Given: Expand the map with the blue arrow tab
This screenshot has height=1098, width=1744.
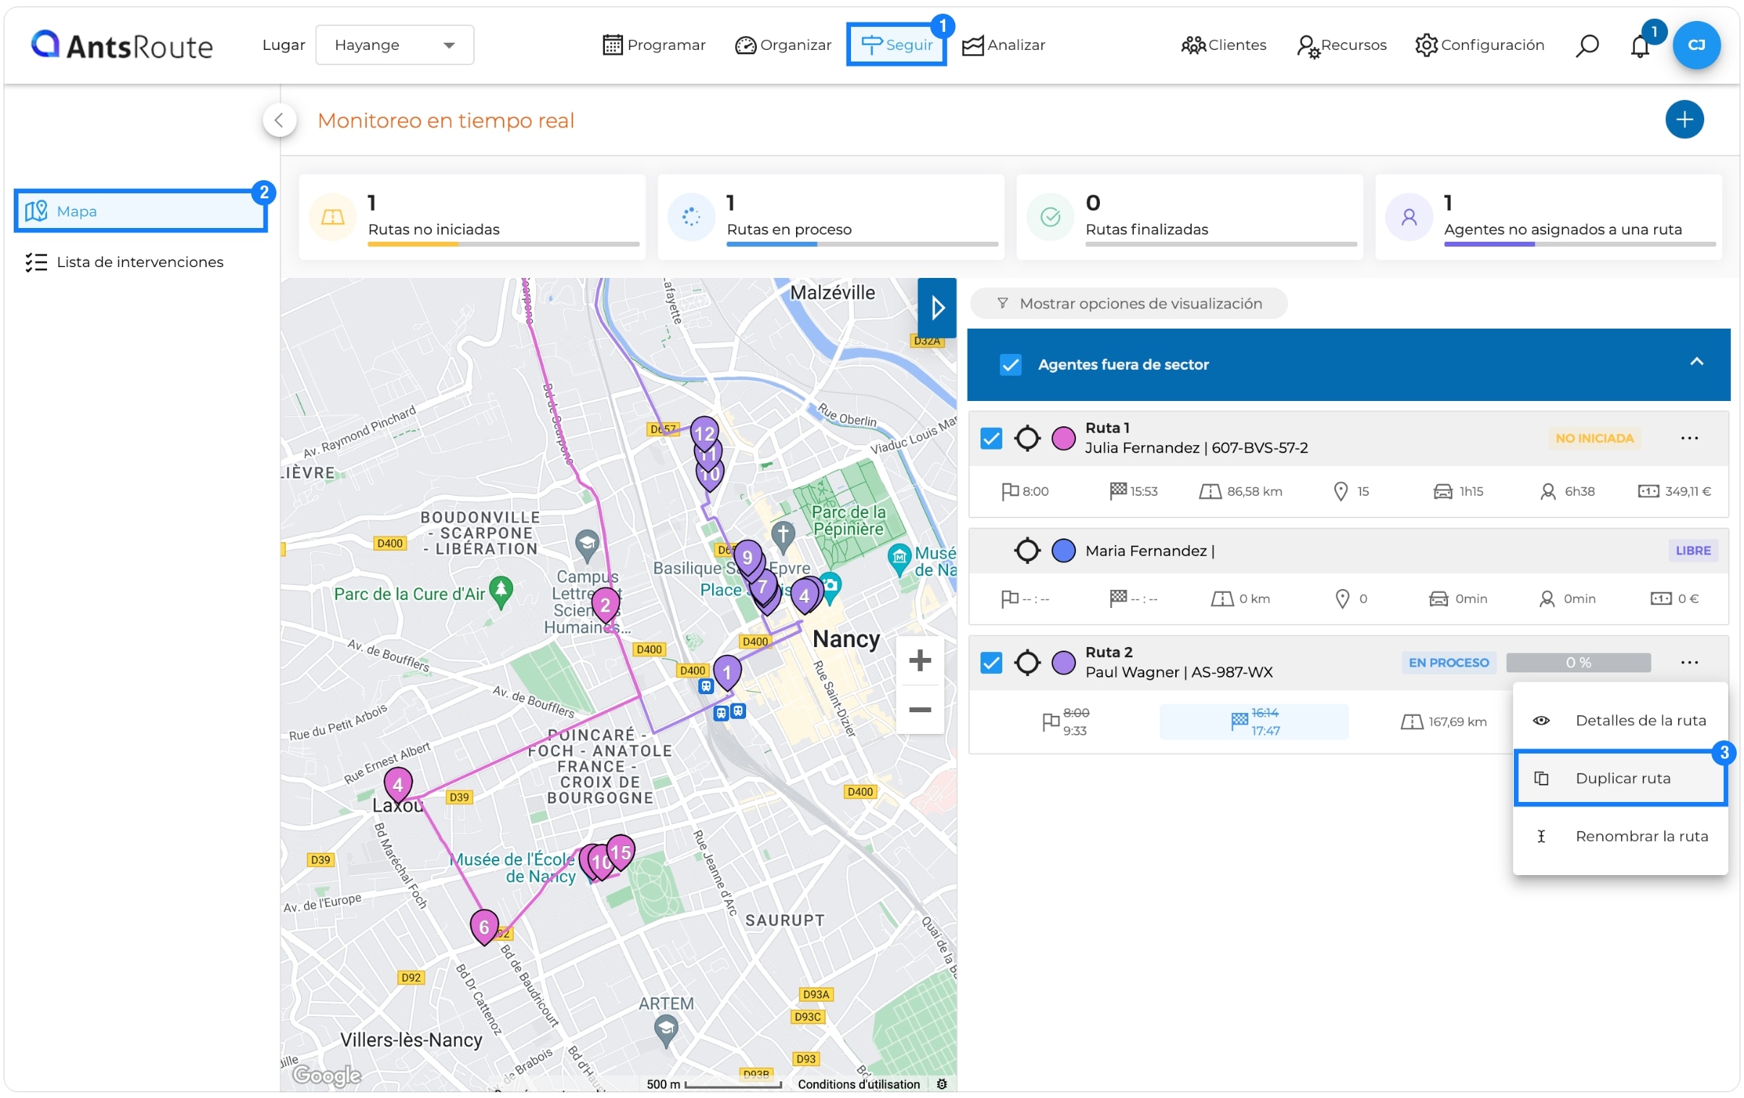Looking at the screenshot, I should tap(937, 308).
